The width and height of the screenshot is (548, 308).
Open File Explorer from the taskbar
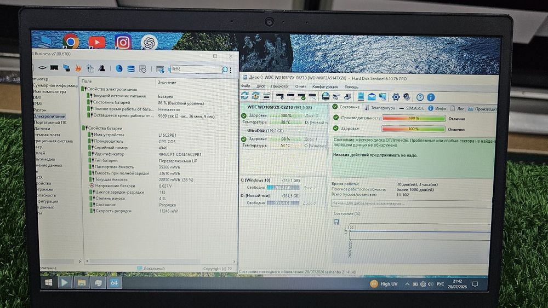(x=82, y=283)
